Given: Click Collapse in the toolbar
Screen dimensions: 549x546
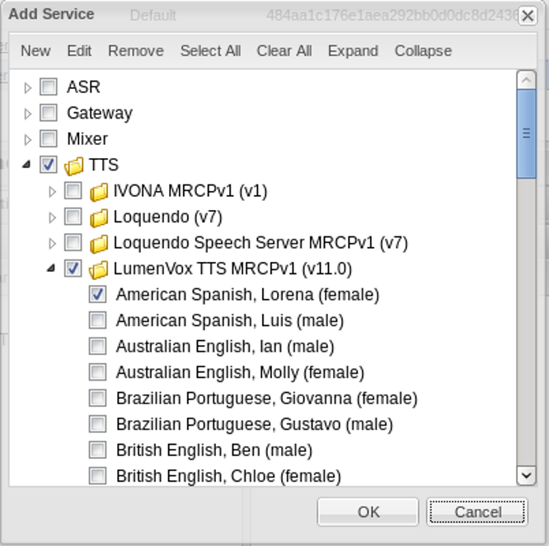Looking at the screenshot, I should coord(424,51).
